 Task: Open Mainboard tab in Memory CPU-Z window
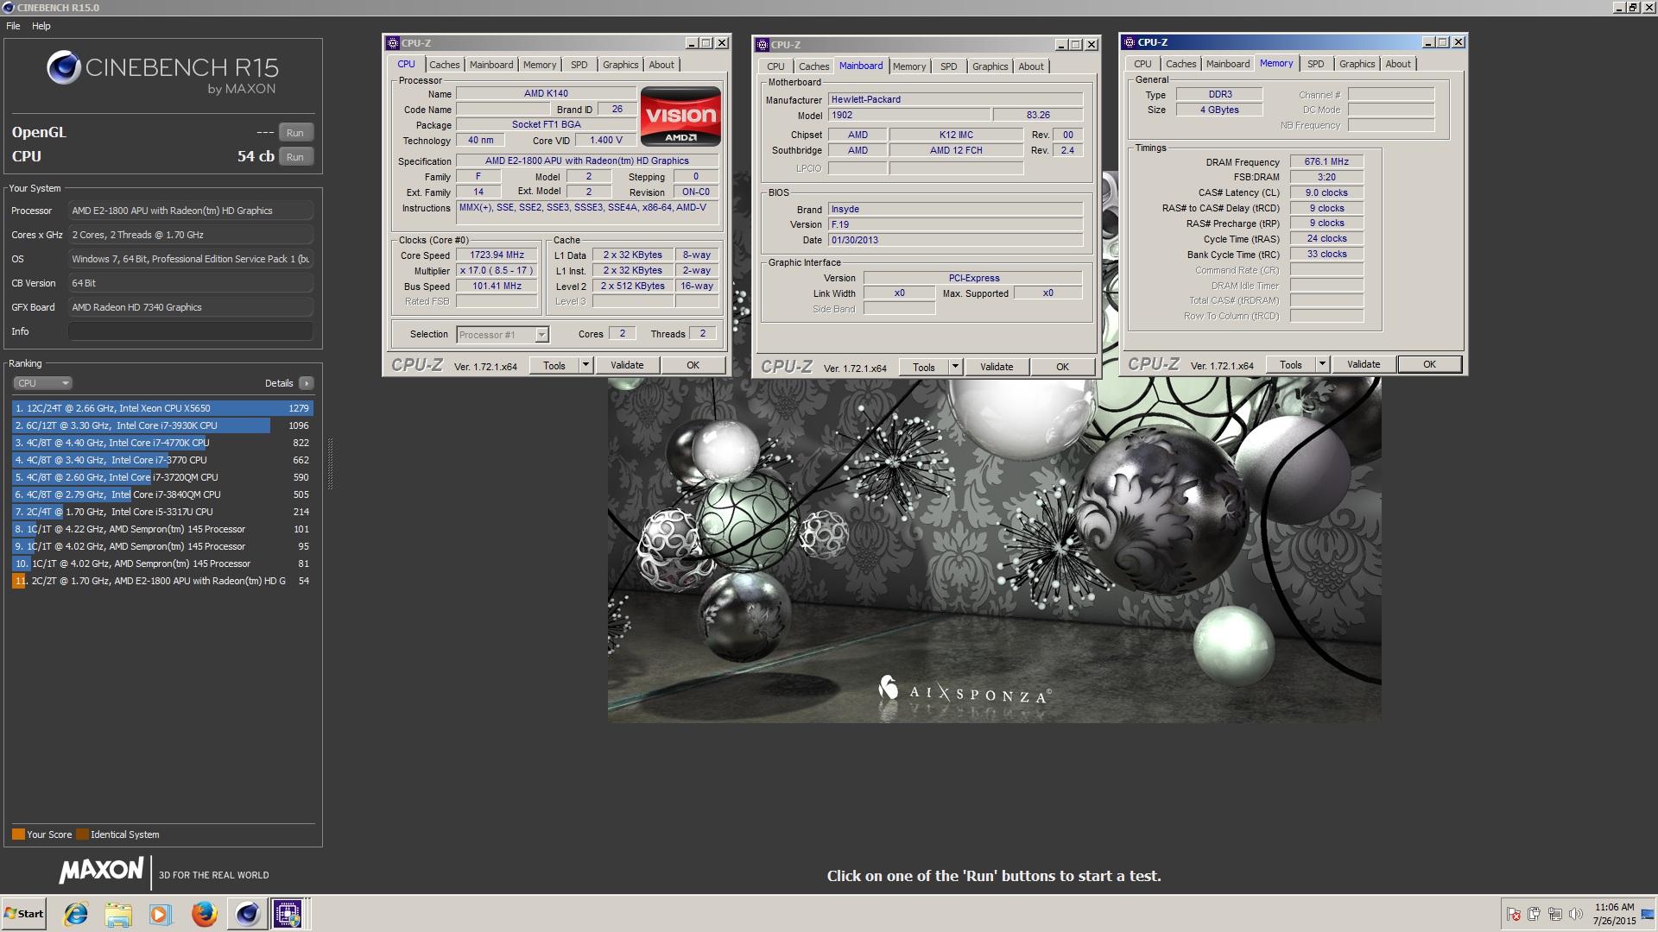[1227, 64]
